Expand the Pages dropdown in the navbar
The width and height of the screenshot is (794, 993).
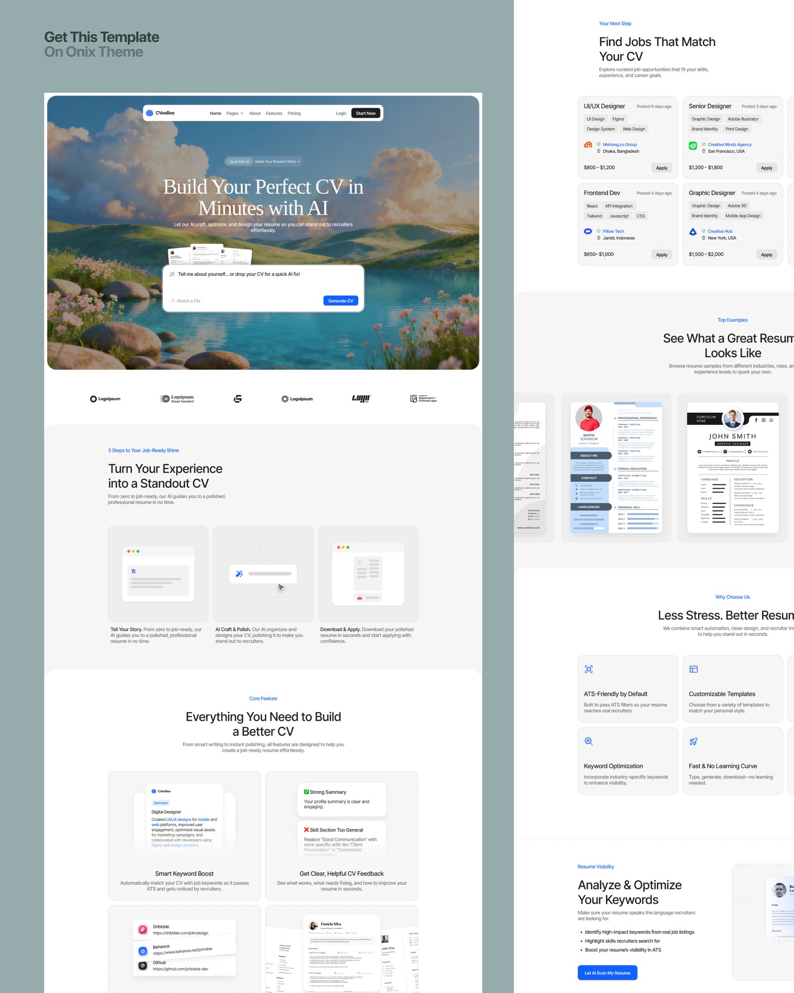(235, 113)
